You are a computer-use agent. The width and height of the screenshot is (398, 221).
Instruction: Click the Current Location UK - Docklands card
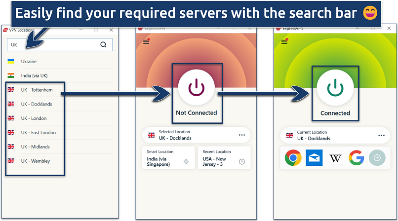(x=335, y=135)
